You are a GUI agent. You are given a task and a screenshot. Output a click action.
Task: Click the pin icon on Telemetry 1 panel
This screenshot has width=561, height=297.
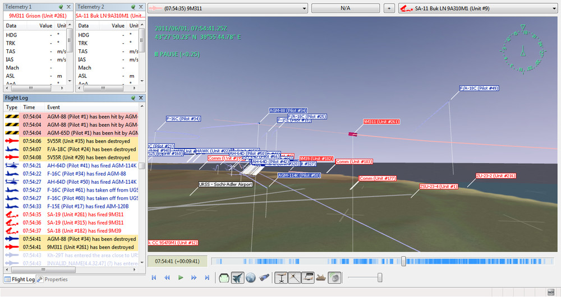(x=61, y=7)
